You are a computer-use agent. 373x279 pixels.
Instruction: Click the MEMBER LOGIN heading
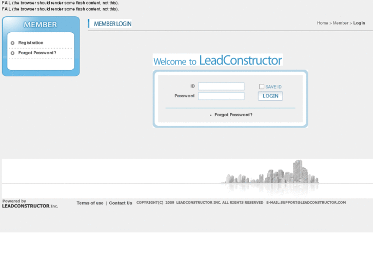[112, 24]
